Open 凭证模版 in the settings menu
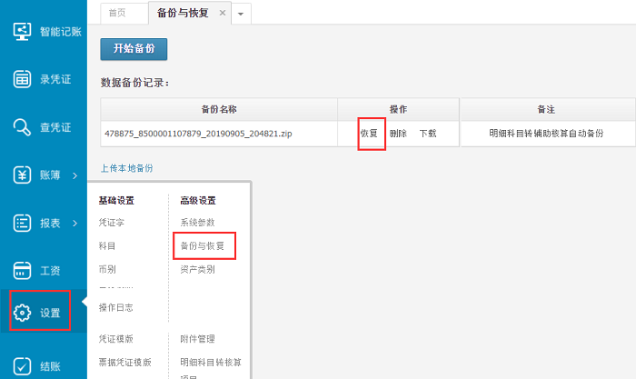 pos(115,339)
